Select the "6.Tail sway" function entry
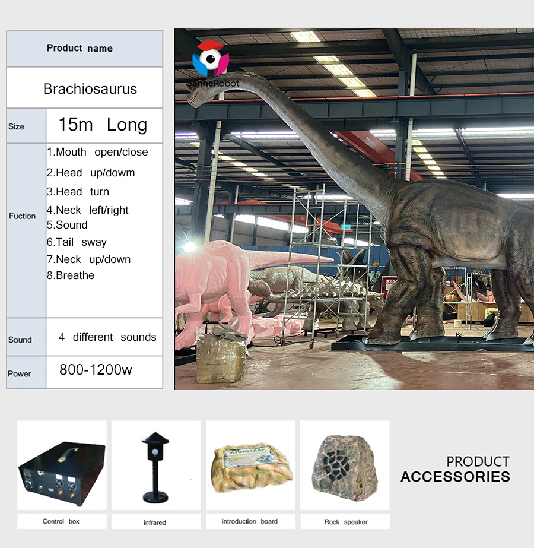The image size is (534, 548). pos(77,242)
